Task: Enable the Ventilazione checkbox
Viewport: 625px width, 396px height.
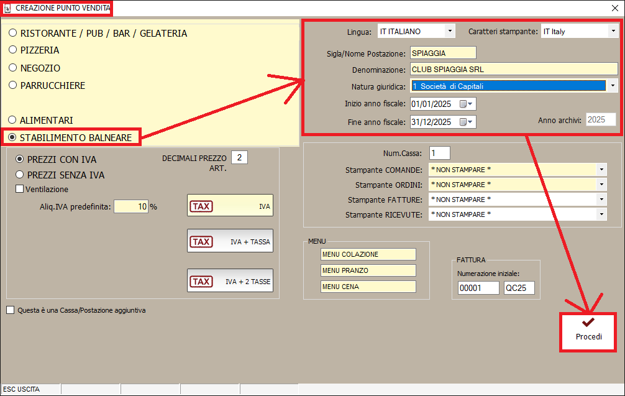Action: pyautogui.click(x=20, y=189)
